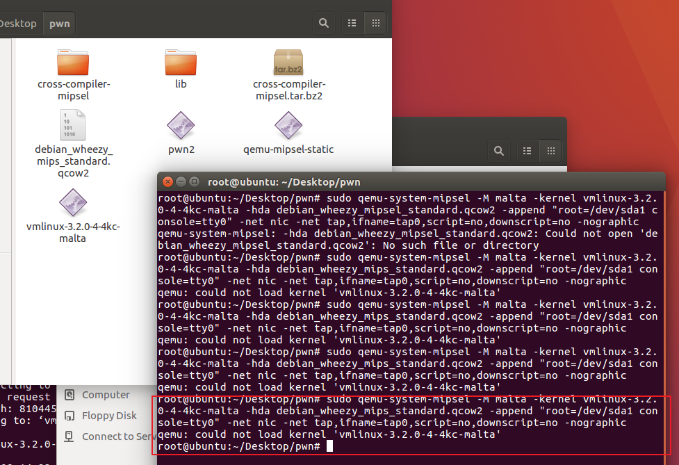Select the debian_wheezy_mips_standard.qcow2 file icon
The height and width of the screenshot is (465, 679).
tap(73, 125)
